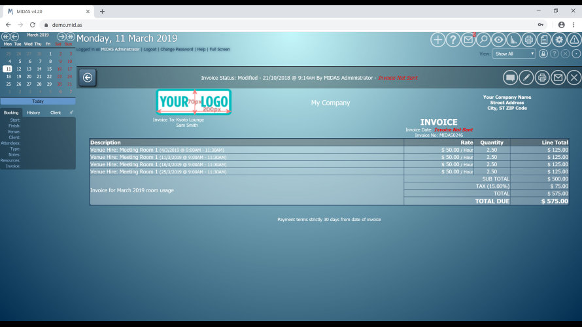Open the browser three-dot menu

point(573,25)
